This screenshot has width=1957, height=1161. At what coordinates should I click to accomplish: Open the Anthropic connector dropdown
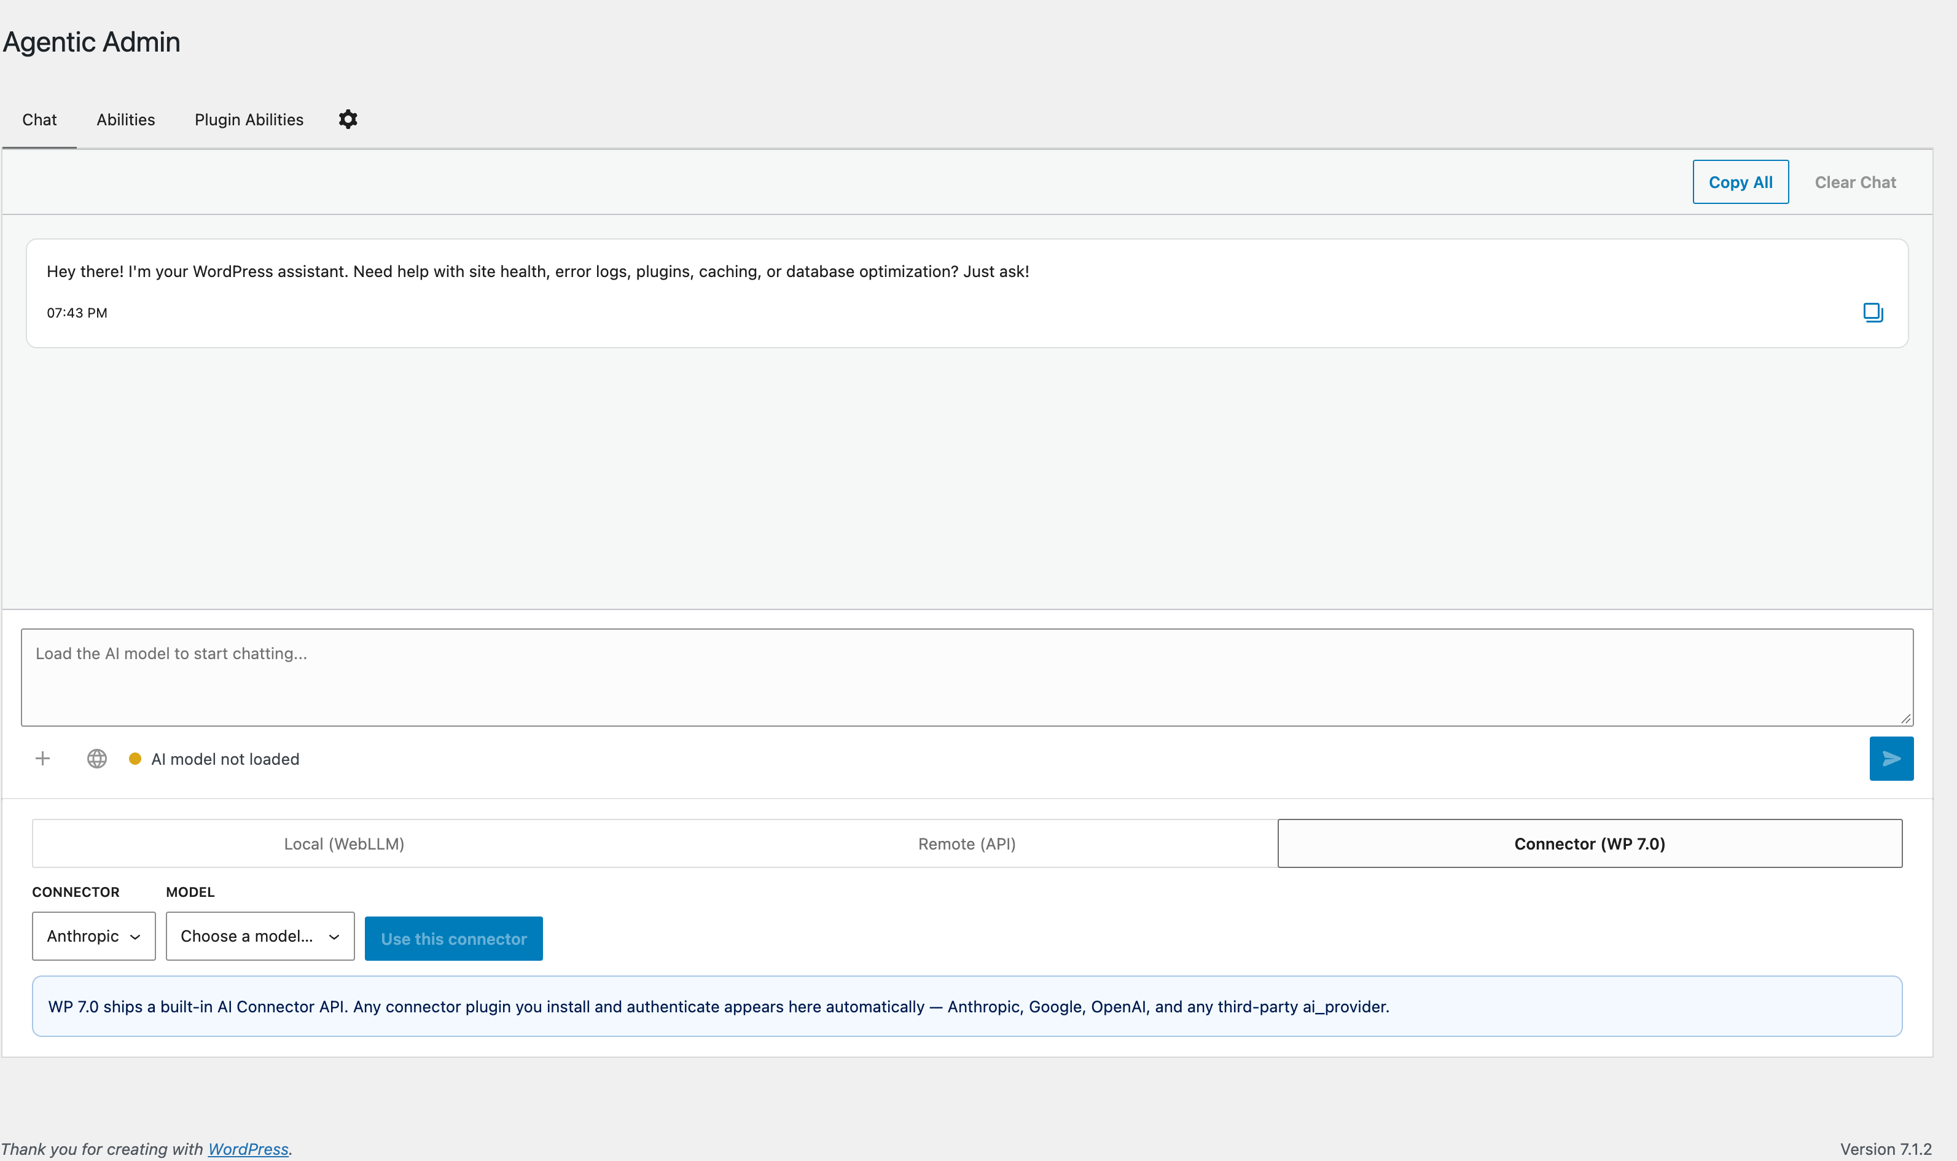tap(94, 936)
